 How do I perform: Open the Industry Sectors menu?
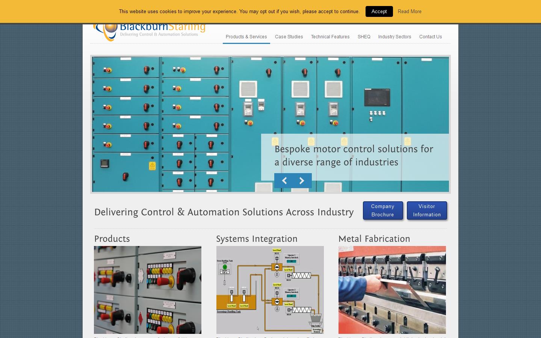pyautogui.click(x=394, y=37)
